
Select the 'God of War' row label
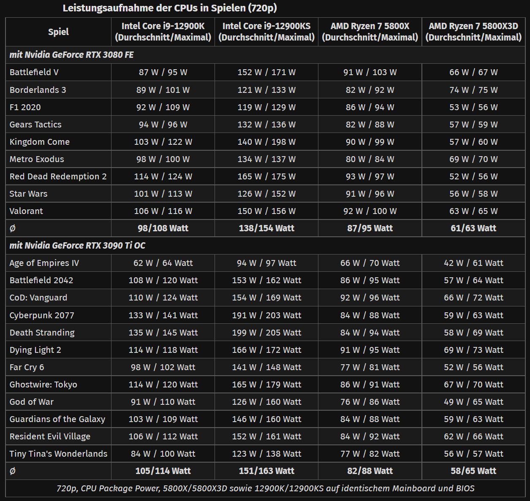32,402
